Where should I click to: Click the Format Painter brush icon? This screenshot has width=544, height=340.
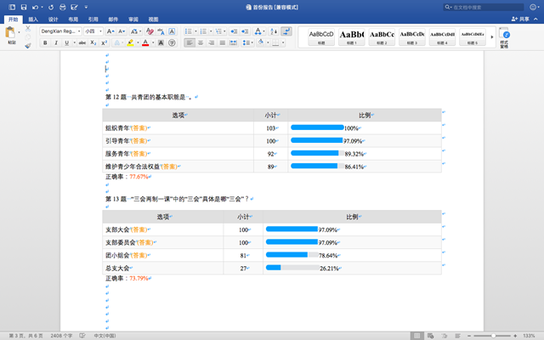point(27,46)
